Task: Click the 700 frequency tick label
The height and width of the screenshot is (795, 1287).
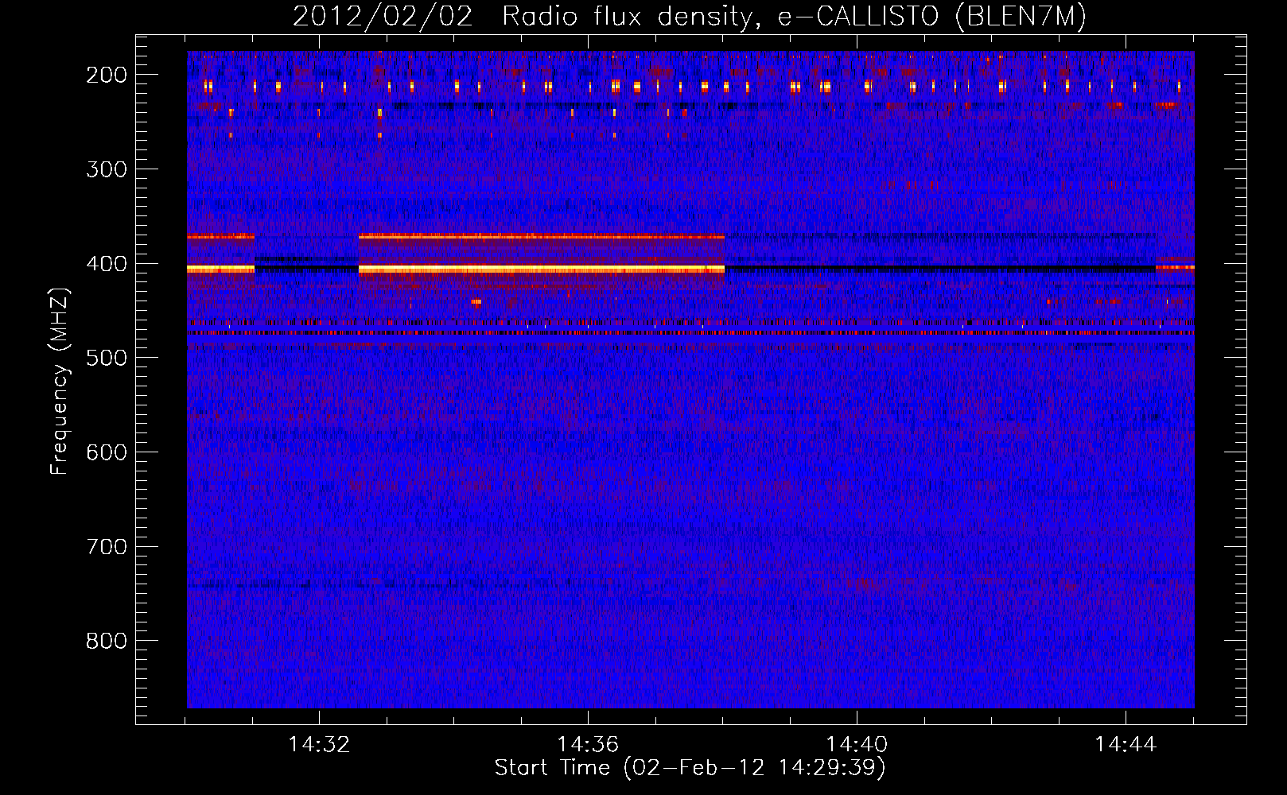Action: pyautogui.click(x=107, y=547)
